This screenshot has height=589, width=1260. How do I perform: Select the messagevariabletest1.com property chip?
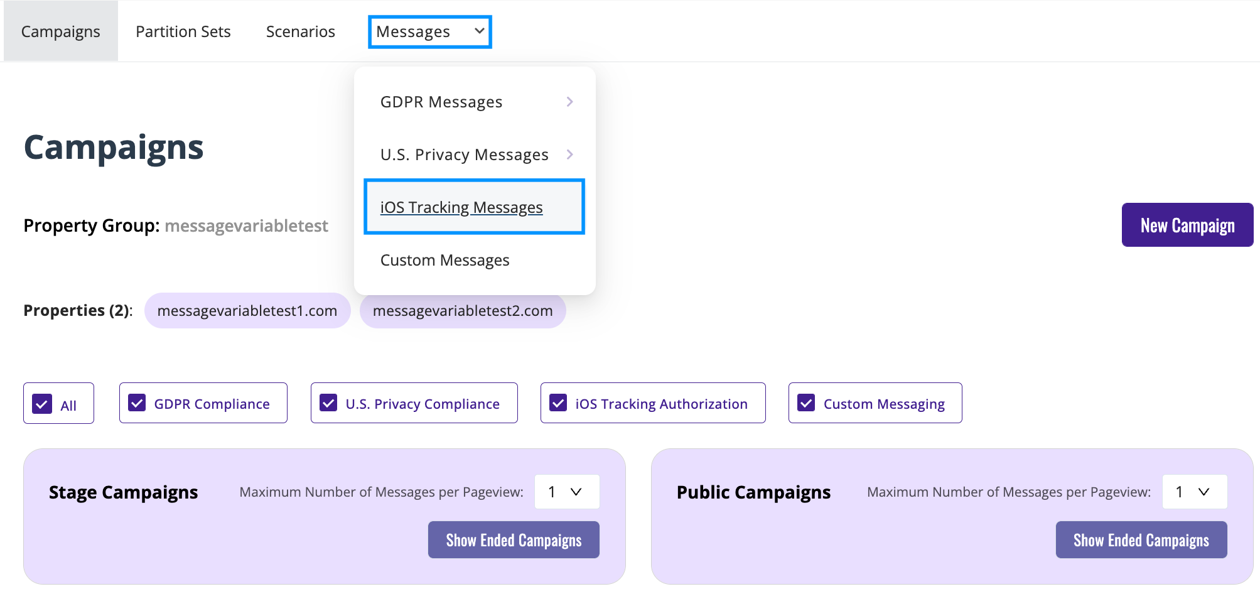pos(247,310)
